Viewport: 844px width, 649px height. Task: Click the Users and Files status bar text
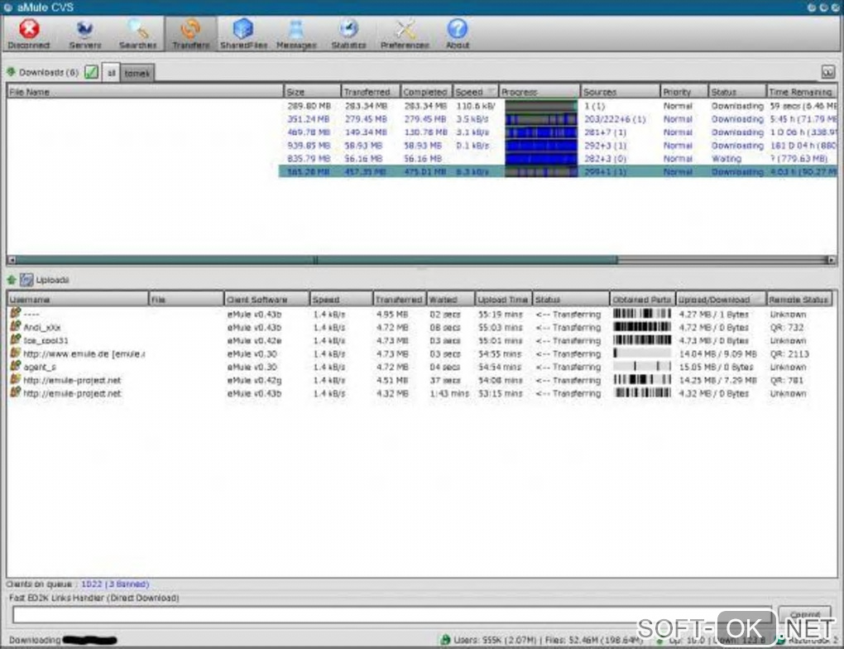click(548, 640)
